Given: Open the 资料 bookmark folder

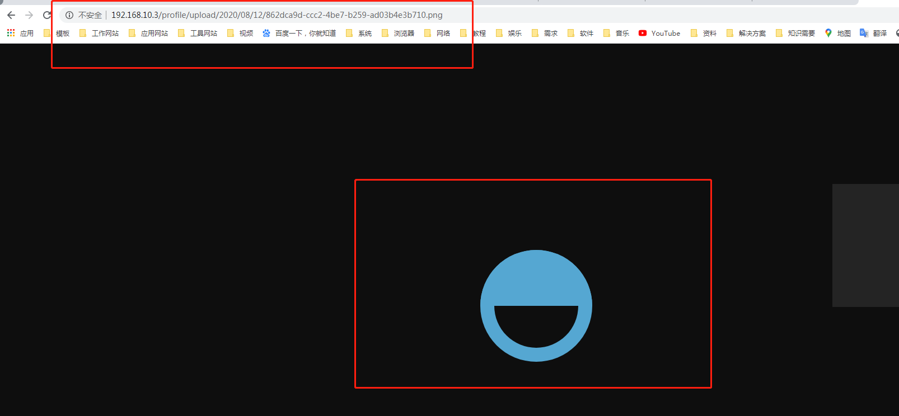Looking at the screenshot, I should coord(704,34).
